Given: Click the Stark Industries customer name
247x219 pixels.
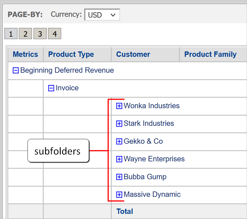Looking at the screenshot, I should (149, 123).
